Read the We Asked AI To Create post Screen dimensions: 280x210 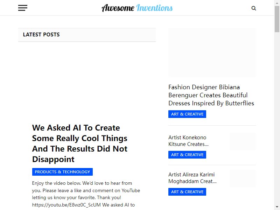[80, 143]
